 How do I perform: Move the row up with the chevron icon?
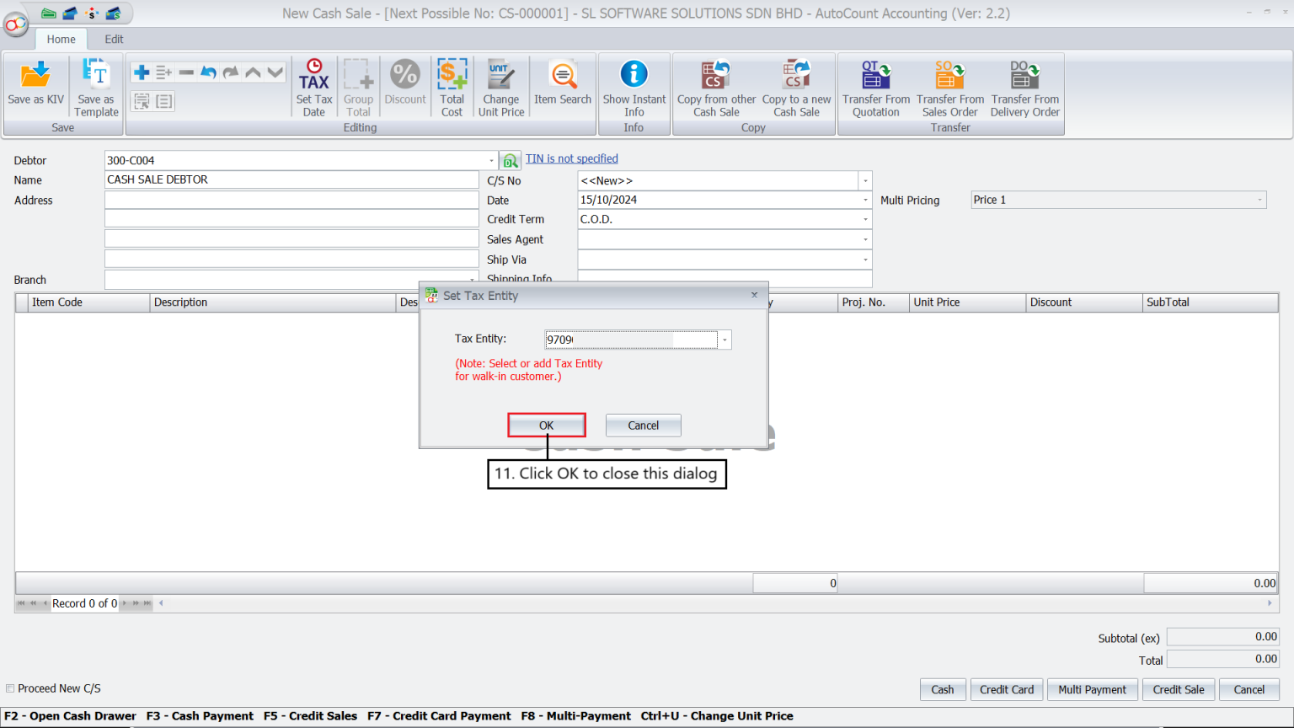[x=253, y=72]
